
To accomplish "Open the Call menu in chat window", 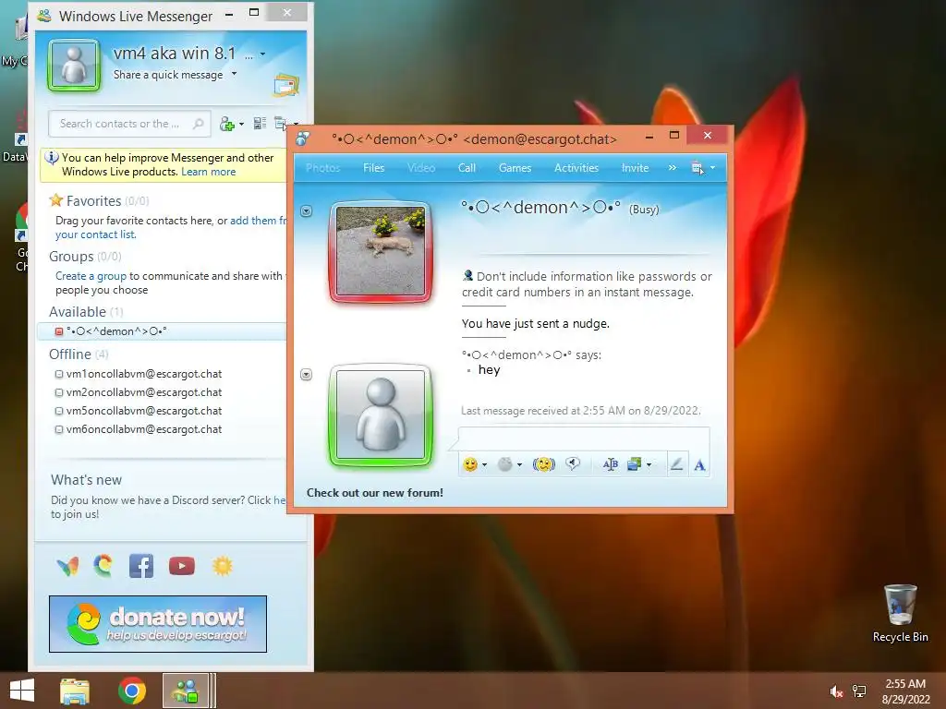I will pyautogui.click(x=467, y=168).
